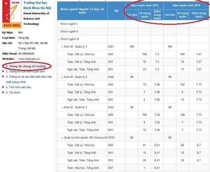The width and height of the screenshot is (210, 172).
Task: Collapse the 'Kinh tế - Quản lý 1' row
Action: point(62,47)
